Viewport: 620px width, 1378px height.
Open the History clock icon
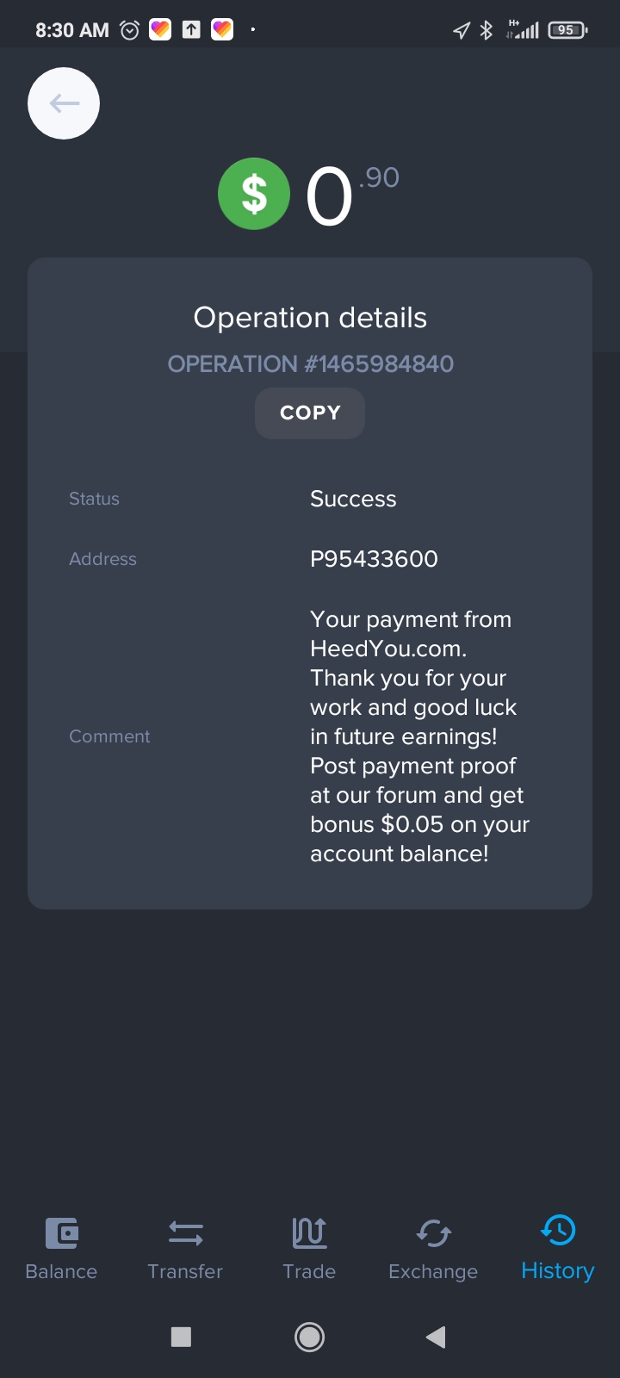pos(558,1230)
